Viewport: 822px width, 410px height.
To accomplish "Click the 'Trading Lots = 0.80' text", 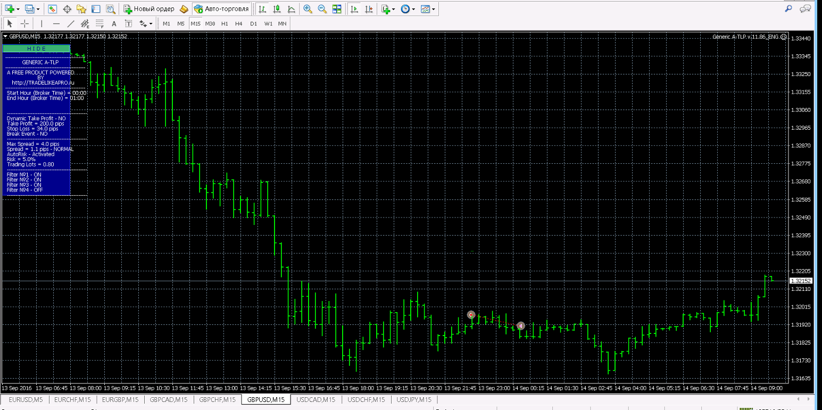I will pyautogui.click(x=30, y=164).
